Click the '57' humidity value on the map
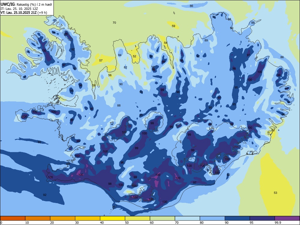The height and width of the screenshot is (225, 300). pyautogui.click(x=101, y=61)
